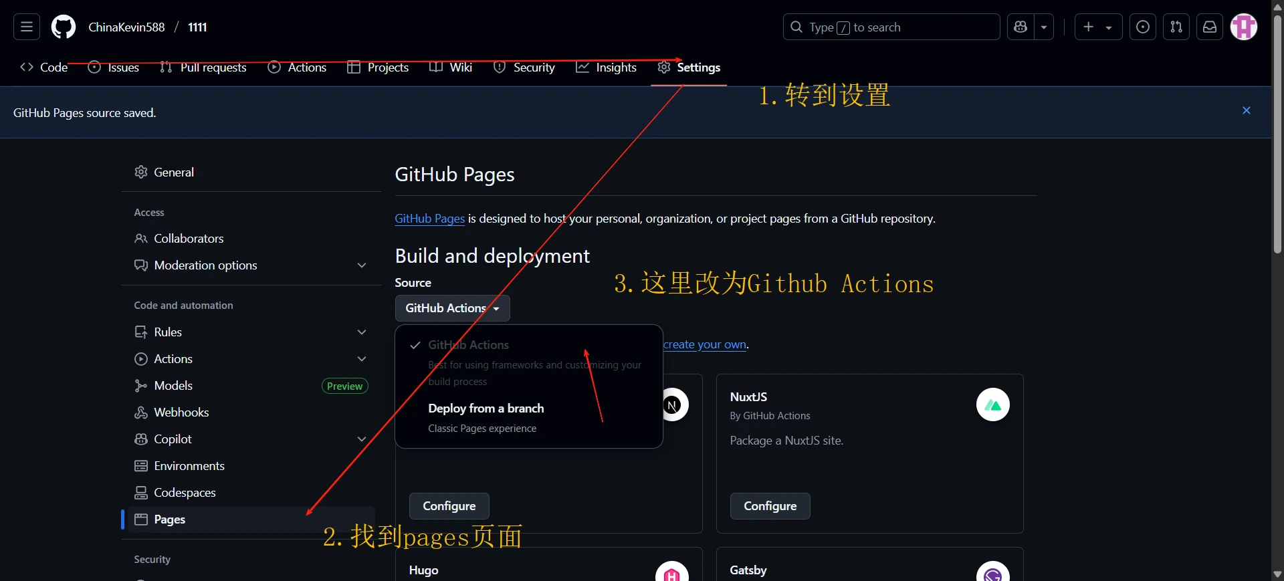
Task: Expand the Copilot sidebar section
Action: point(362,439)
